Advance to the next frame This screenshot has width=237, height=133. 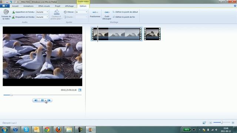click(x=49, y=100)
